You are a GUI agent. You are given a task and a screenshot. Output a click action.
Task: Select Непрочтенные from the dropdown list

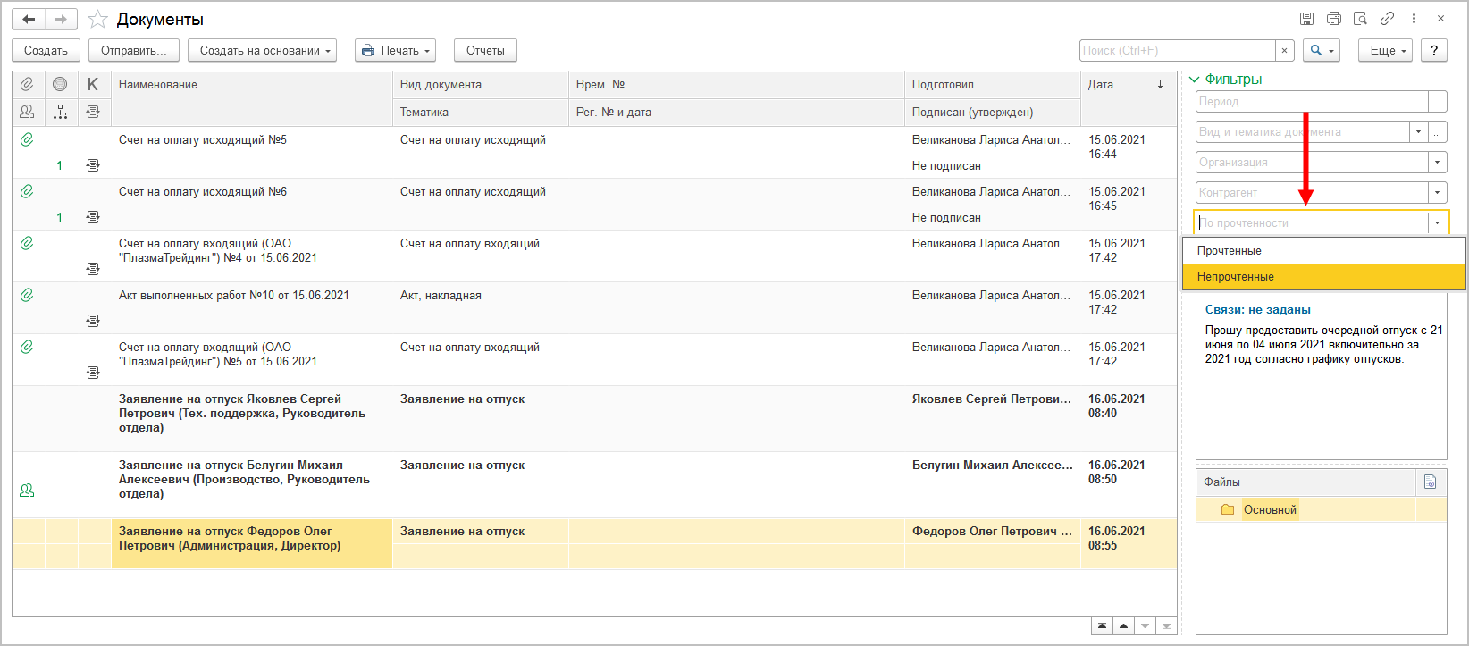tap(1236, 277)
